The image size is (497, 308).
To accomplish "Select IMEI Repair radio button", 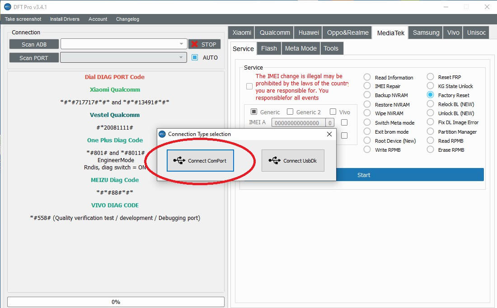I will (x=367, y=86).
